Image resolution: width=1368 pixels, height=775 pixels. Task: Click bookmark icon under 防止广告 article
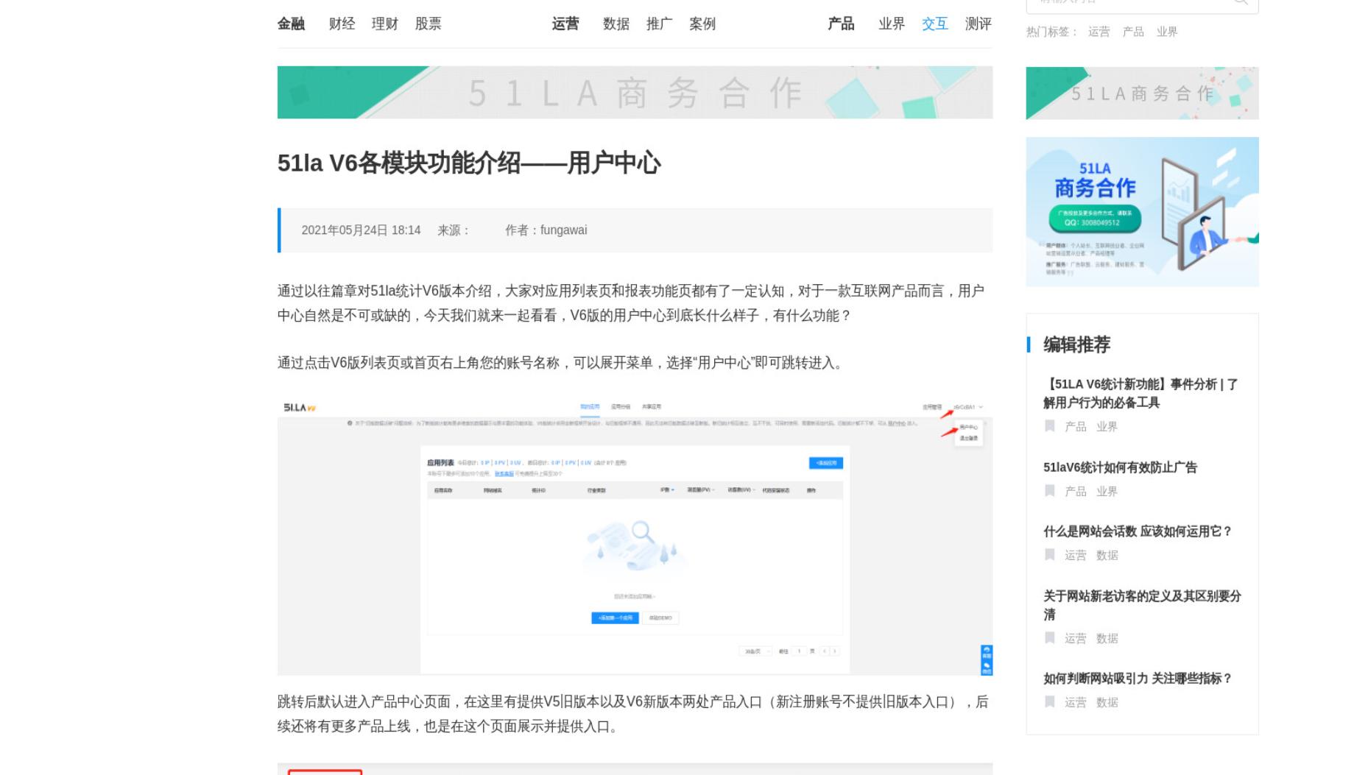[x=1050, y=491]
